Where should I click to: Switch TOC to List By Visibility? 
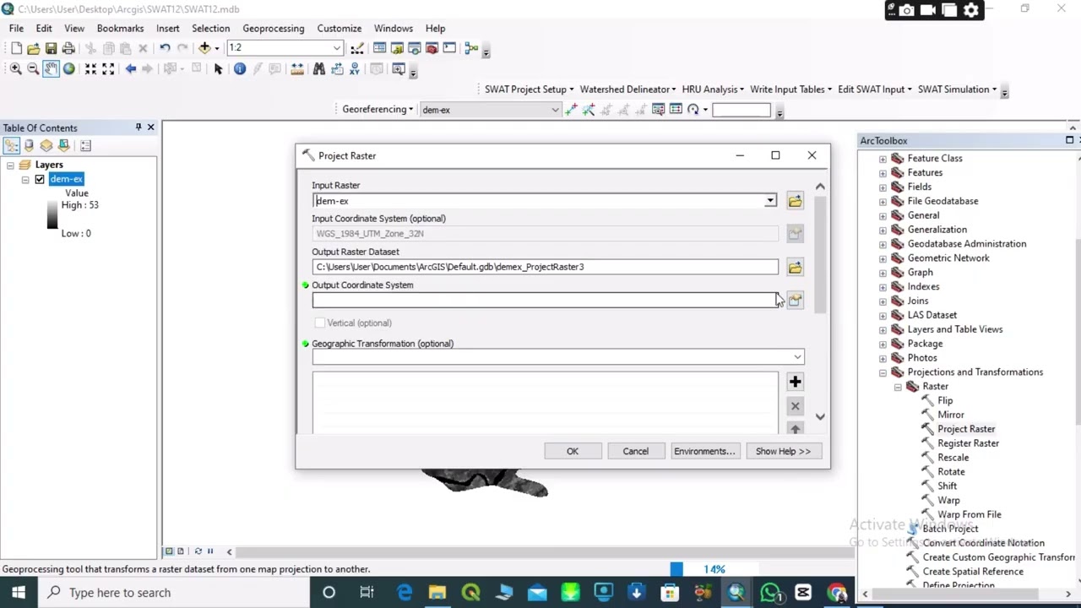[x=46, y=145]
